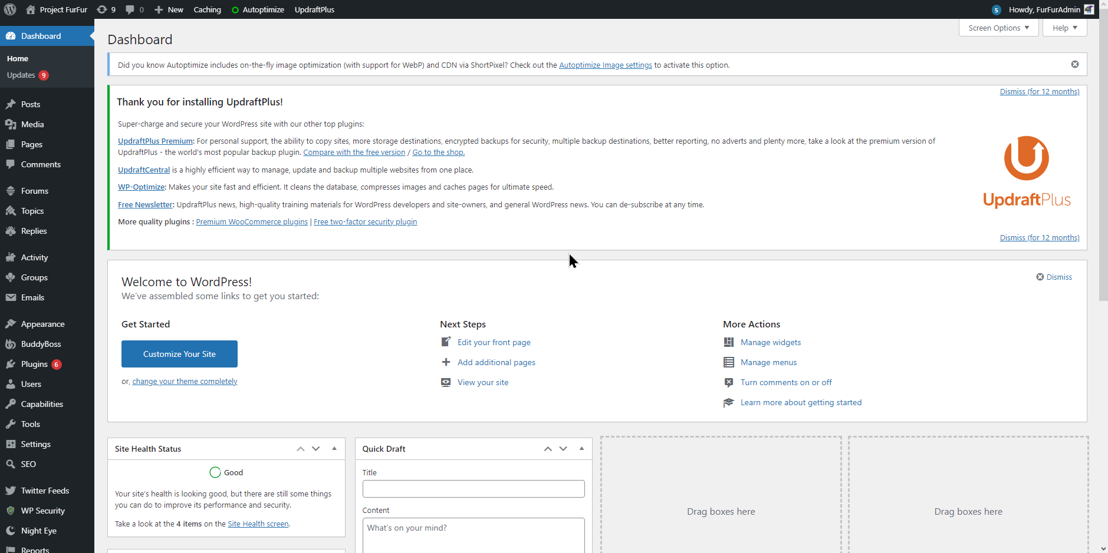Screen dimensions: 1108x553
Task: Go to the Updates submenu item
Action: (x=28, y=75)
